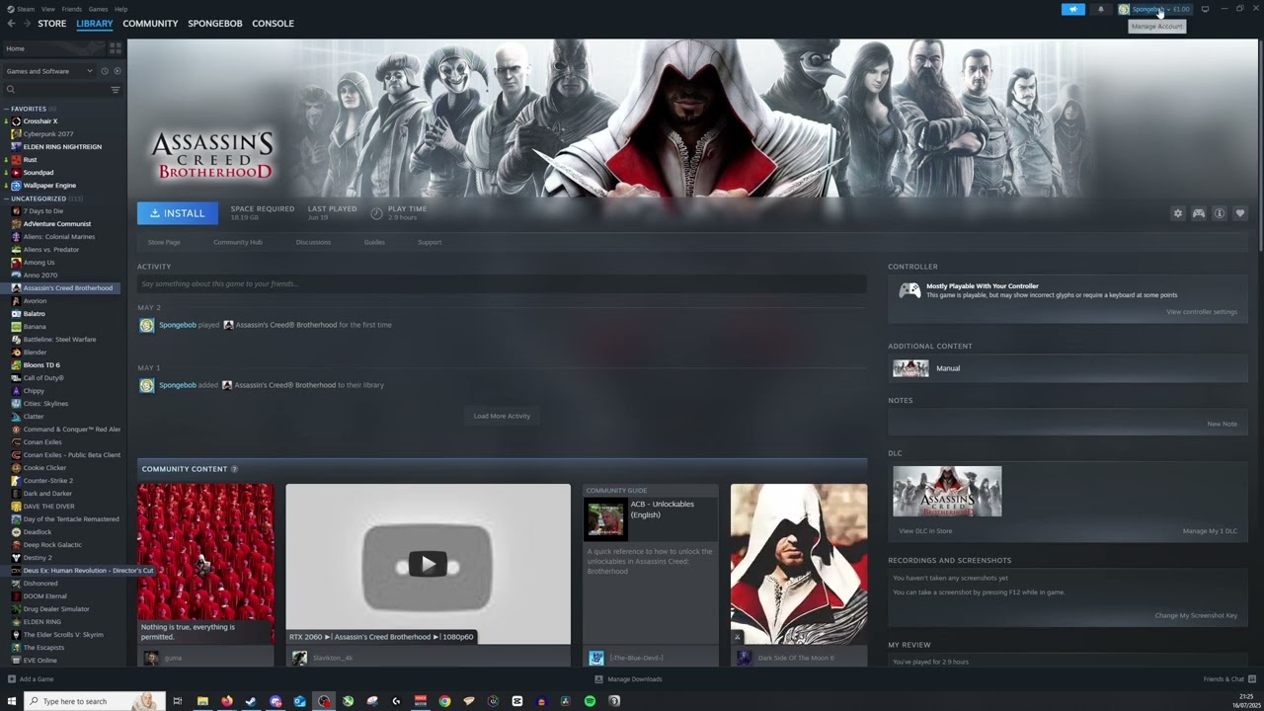This screenshot has width=1264, height=711.
Task: Click the announcements megaphone icon
Action: point(1072,9)
